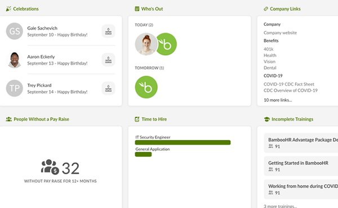Screen dimensions: 338x208
Task: Click the BambooHR logo avatar under Tomorrow
Action: 146,87
